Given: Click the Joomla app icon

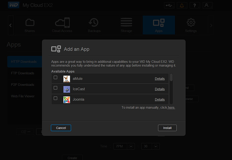Looking at the screenshot, I should [x=67, y=100].
